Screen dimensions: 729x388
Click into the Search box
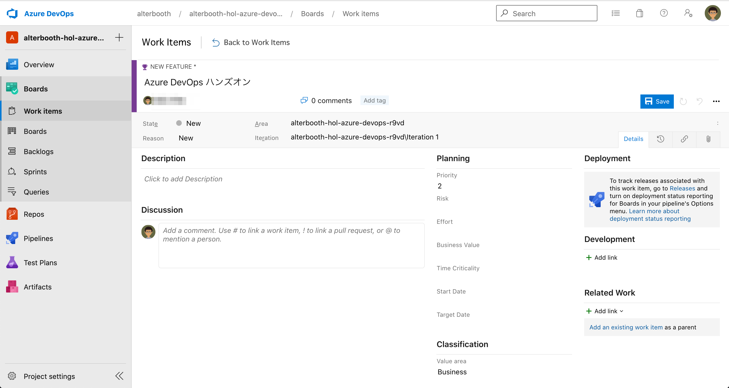[546, 13]
